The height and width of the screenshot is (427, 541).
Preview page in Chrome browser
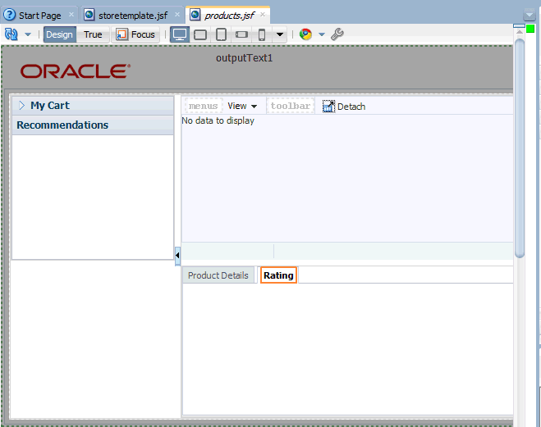(x=305, y=34)
